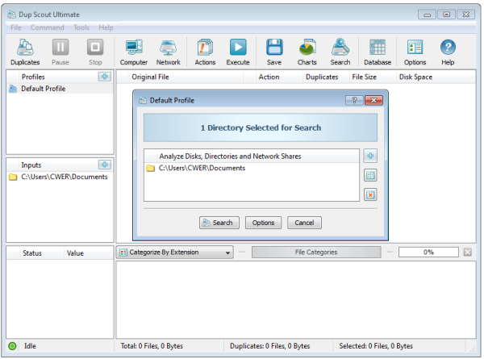Open the File menu
Image resolution: width=484 pixels, height=359 pixels.
tap(16, 27)
